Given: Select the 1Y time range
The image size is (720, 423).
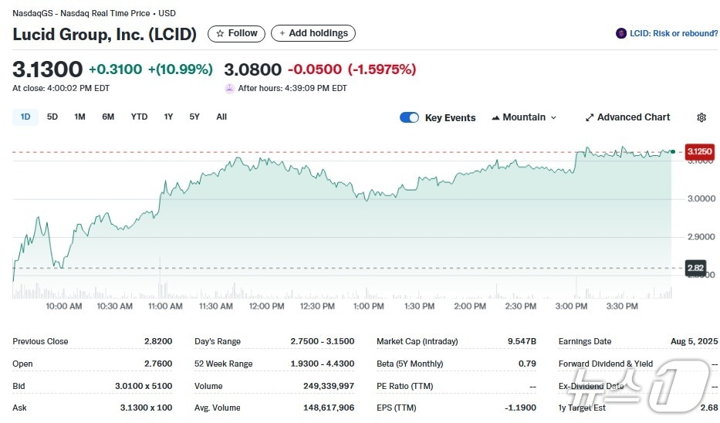Looking at the screenshot, I should (168, 117).
